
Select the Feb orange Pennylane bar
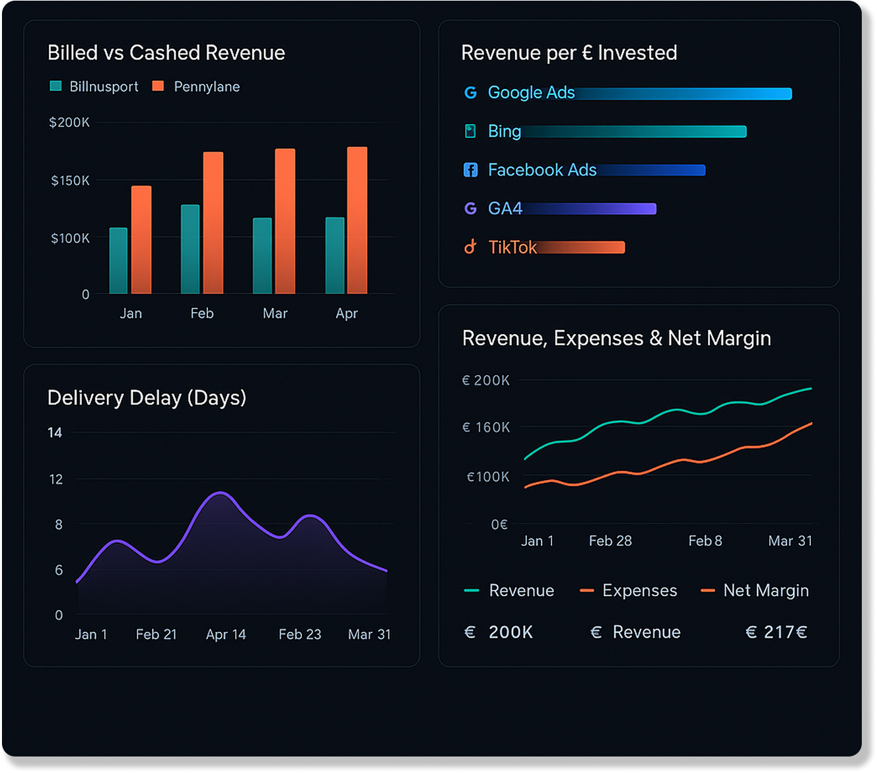click(x=213, y=223)
